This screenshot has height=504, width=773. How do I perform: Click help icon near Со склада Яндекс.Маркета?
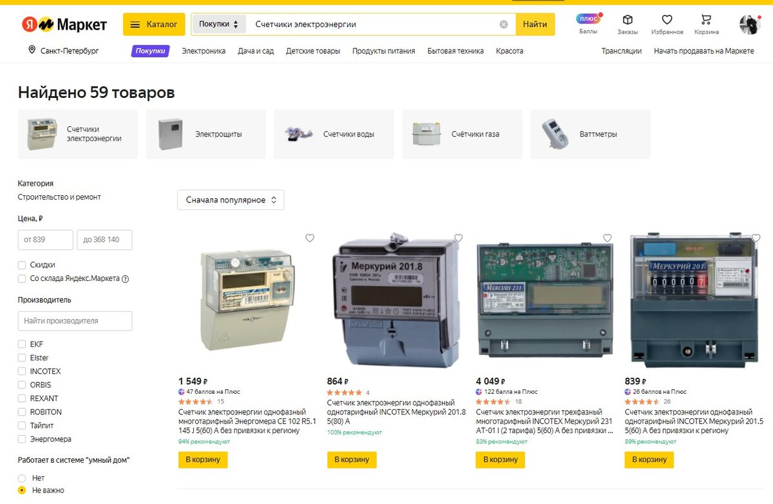click(x=126, y=279)
